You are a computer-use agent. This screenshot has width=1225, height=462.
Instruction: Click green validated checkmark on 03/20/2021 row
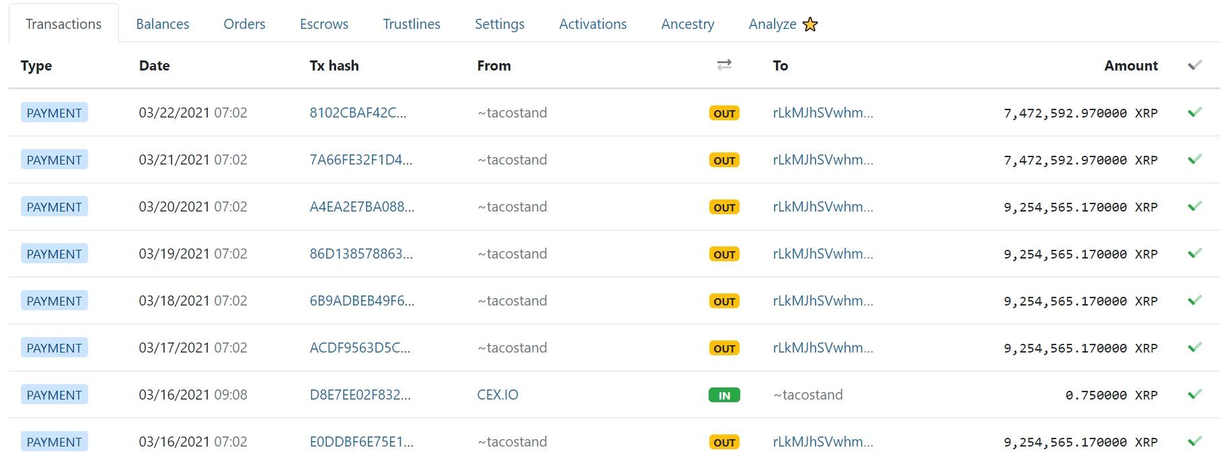click(x=1194, y=207)
